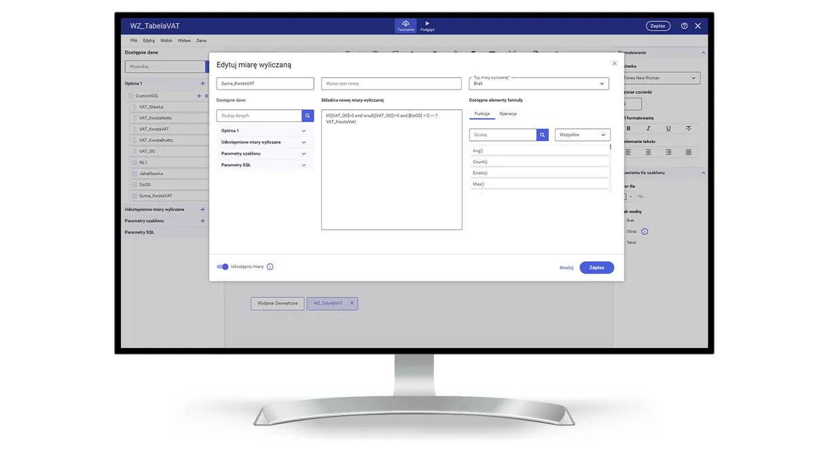Click field icon beside DoOO
Viewport: 815px width, 456px height.
[x=134, y=185]
